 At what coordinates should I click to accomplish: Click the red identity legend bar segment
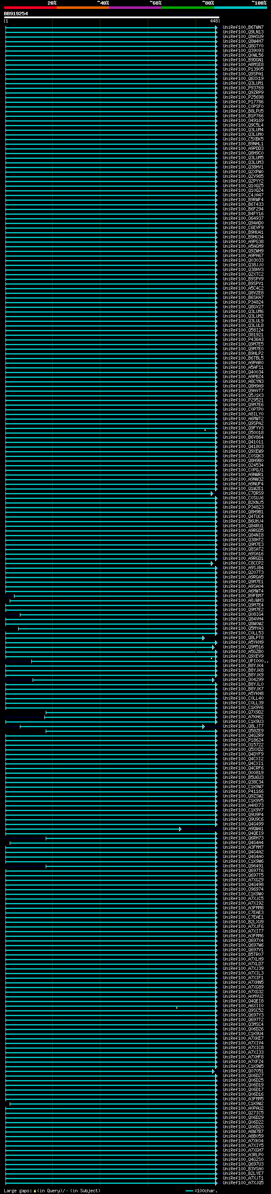click(x=30, y=8)
